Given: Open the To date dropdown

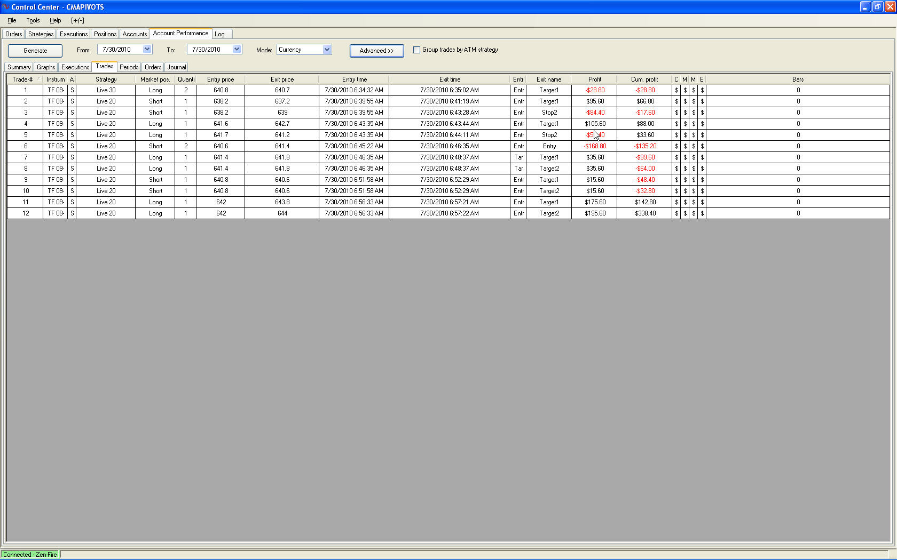Looking at the screenshot, I should tap(237, 49).
